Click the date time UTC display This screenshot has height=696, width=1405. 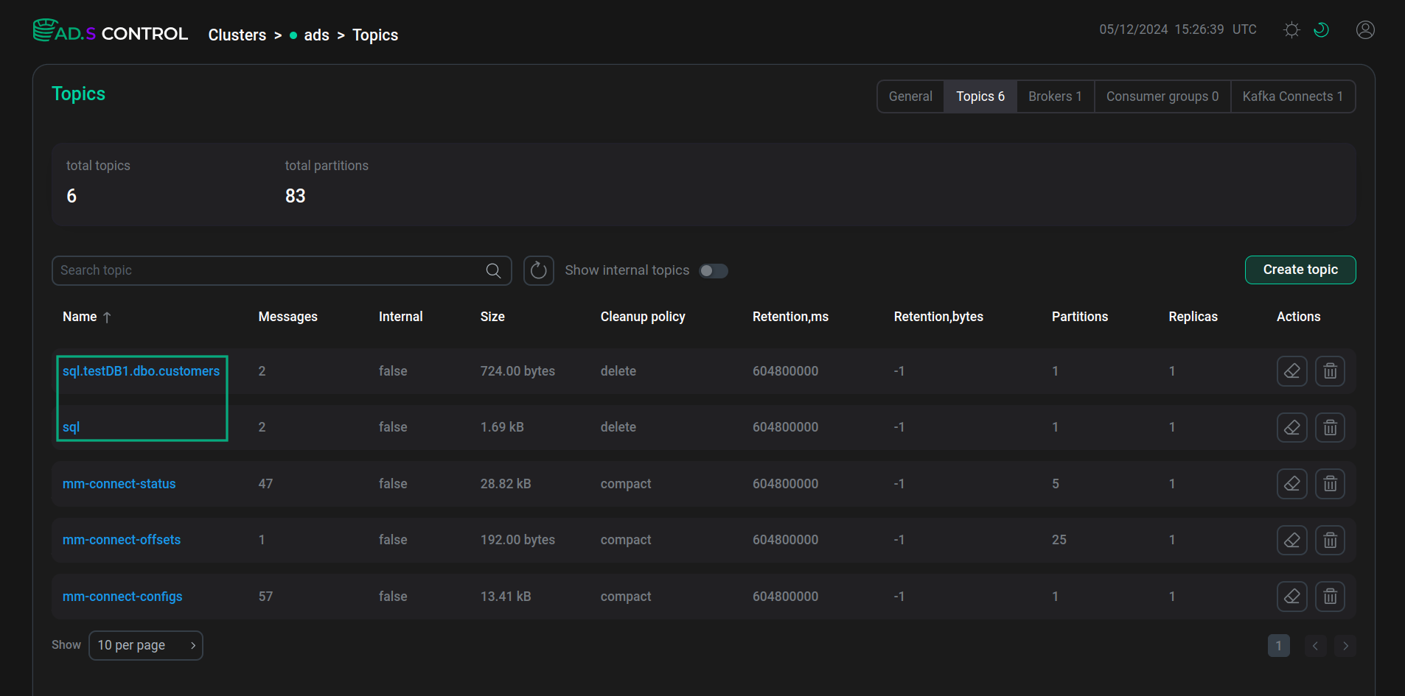(1178, 29)
